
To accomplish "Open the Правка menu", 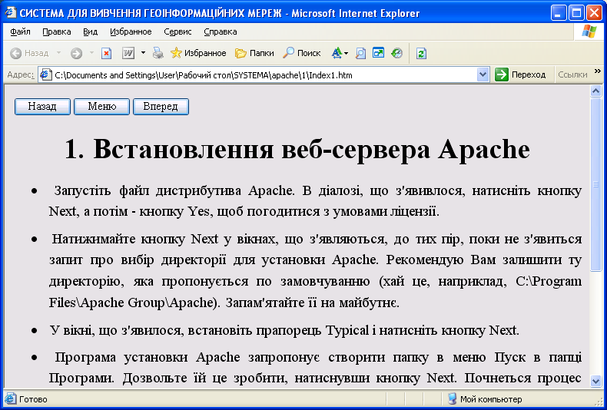I will click(57, 31).
